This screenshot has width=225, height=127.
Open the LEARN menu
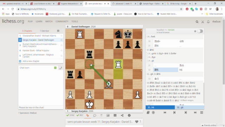click(39, 22)
